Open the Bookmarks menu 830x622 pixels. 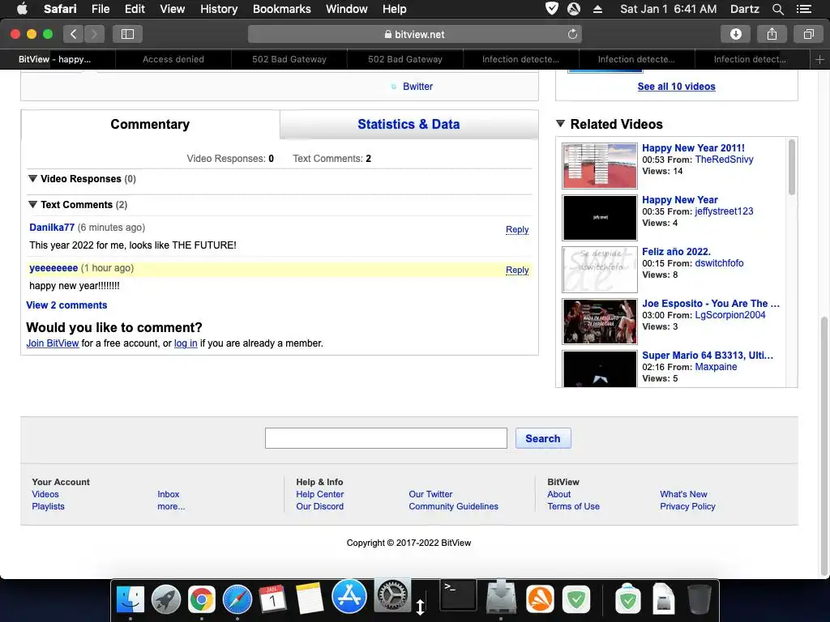(281, 9)
